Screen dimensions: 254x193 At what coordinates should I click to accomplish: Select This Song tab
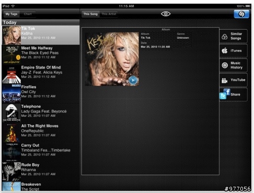point(90,14)
